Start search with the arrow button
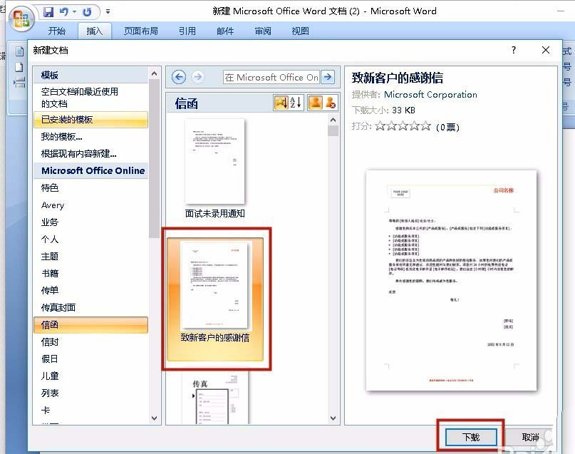This screenshot has height=454, width=575. click(328, 78)
